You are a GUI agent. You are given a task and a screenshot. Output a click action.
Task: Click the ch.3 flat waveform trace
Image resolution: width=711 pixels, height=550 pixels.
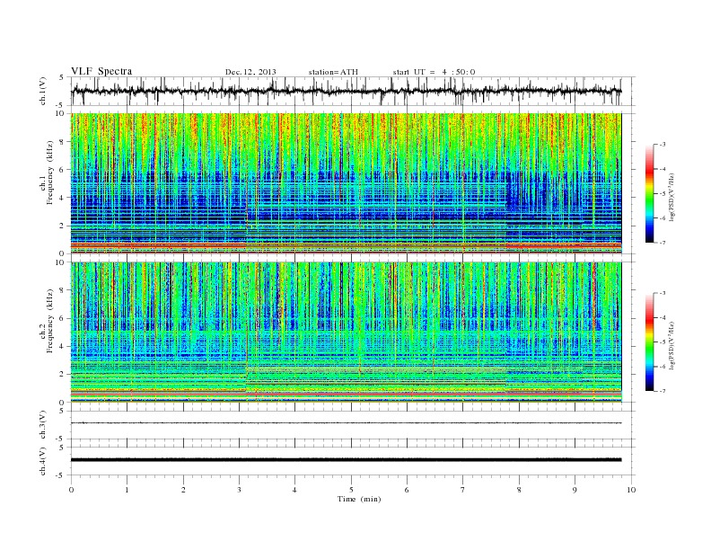[346, 423]
